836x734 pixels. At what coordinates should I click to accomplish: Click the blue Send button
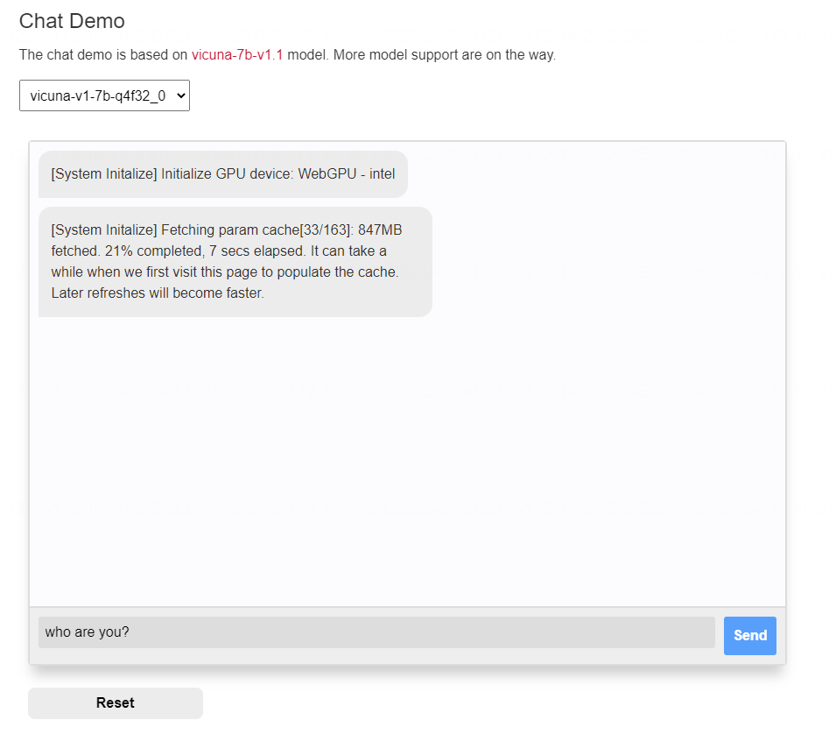point(749,635)
